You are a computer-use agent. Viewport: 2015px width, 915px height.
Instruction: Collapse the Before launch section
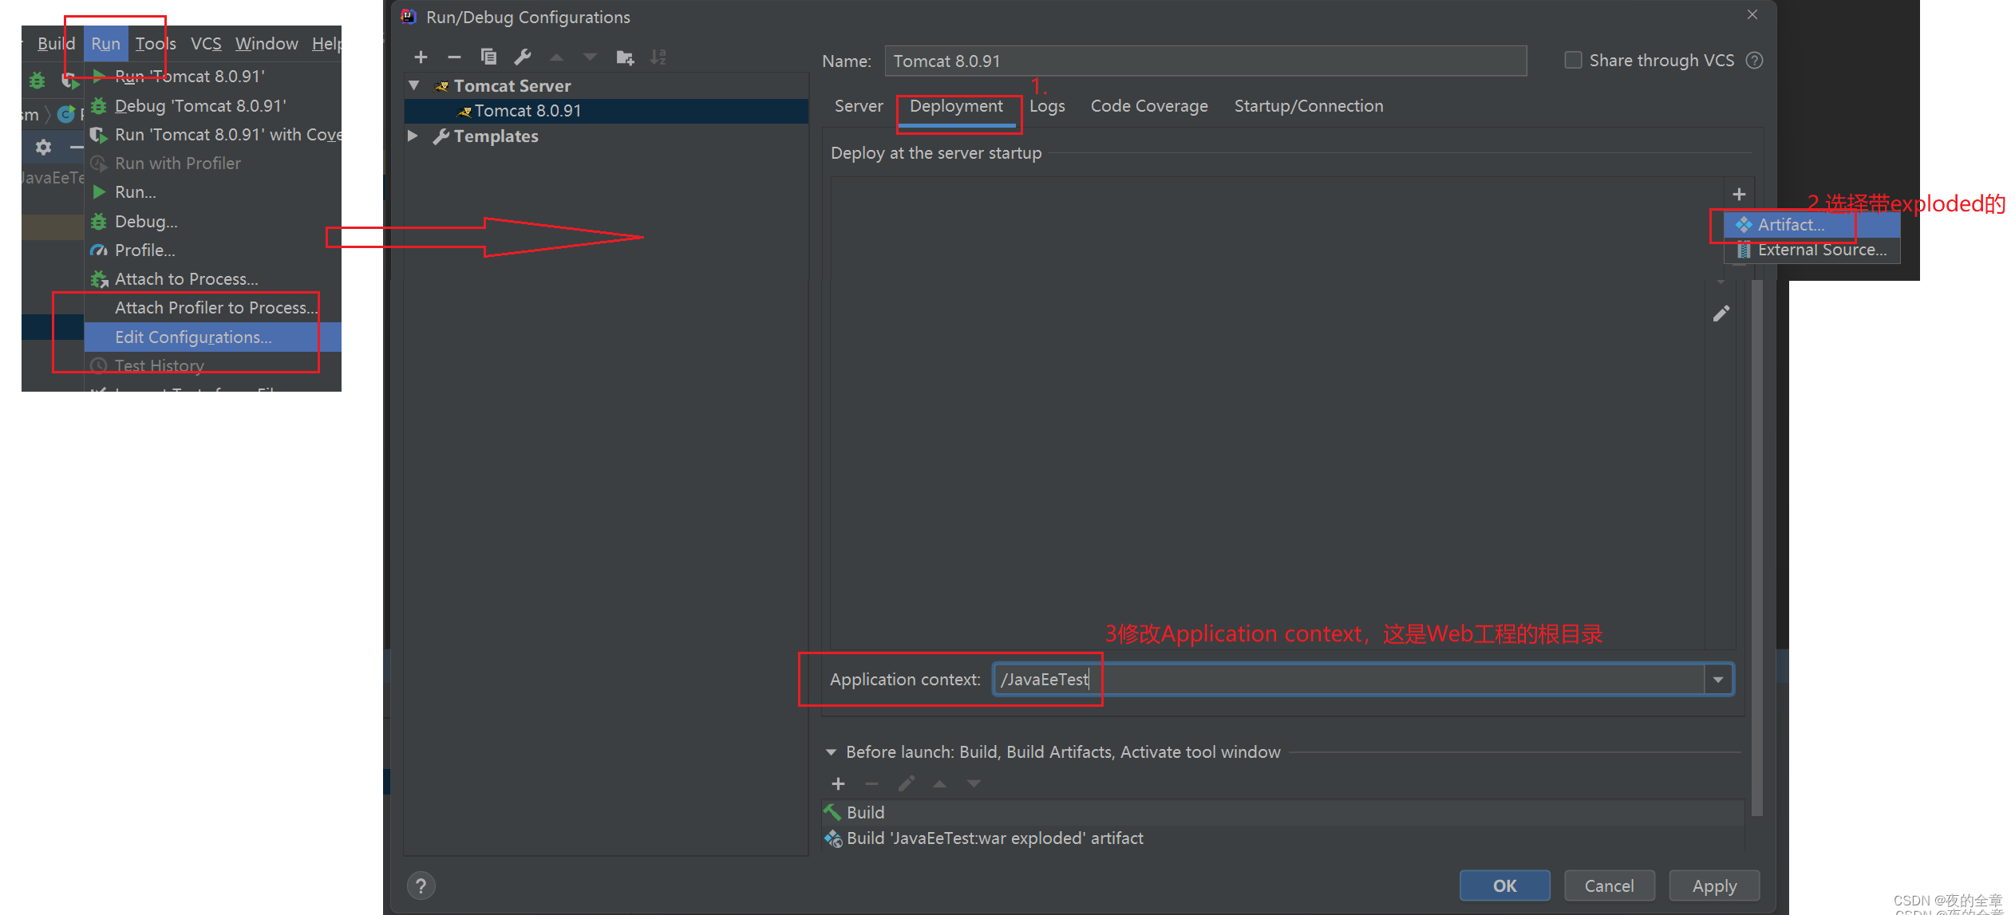tap(831, 752)
